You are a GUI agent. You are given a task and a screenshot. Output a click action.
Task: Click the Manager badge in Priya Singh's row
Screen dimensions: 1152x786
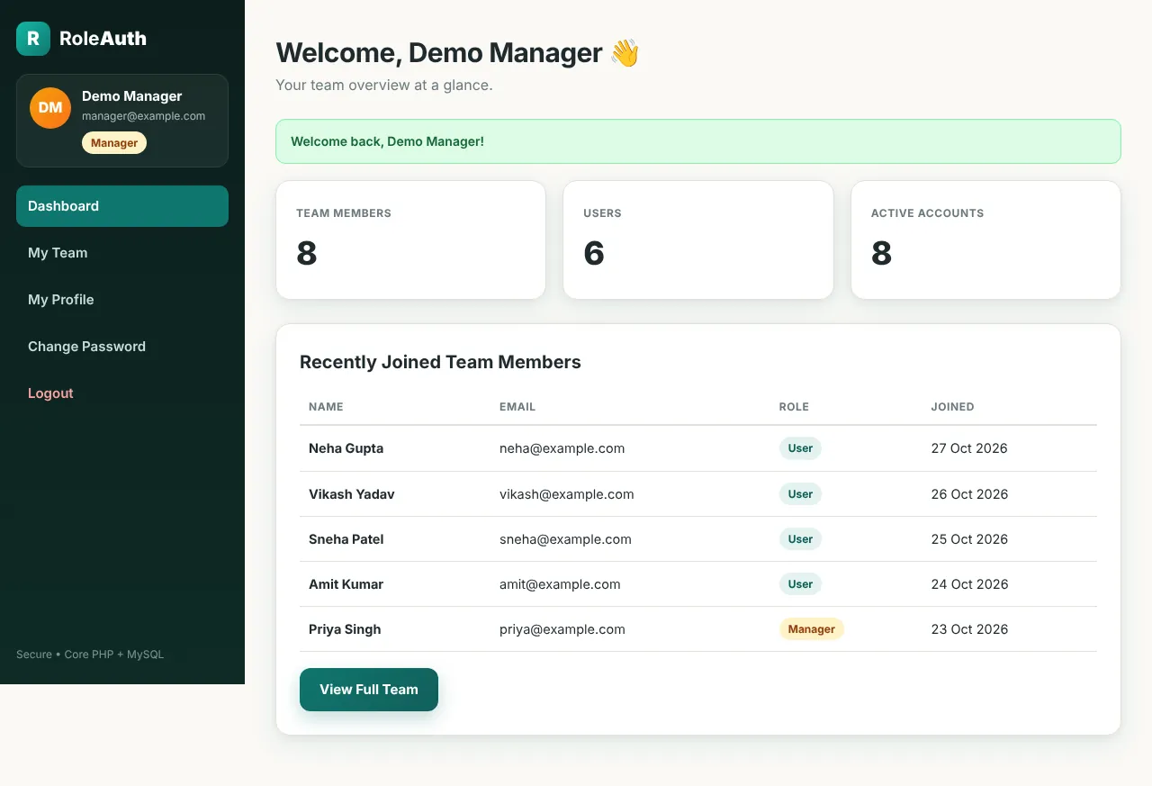click(x=812, y=629)
